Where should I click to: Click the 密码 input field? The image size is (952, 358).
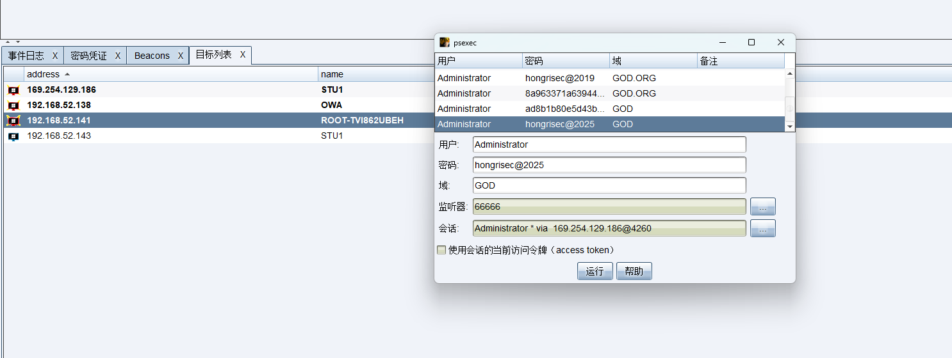[609, 165]
